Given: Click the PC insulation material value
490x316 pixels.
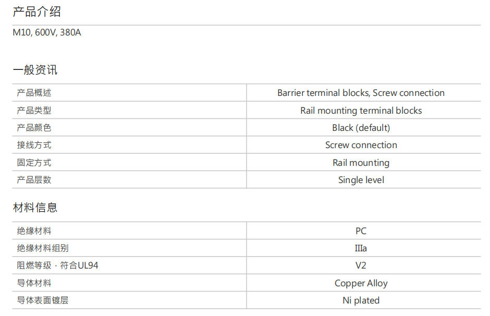Looking at the screenshot, I should 361,231.
